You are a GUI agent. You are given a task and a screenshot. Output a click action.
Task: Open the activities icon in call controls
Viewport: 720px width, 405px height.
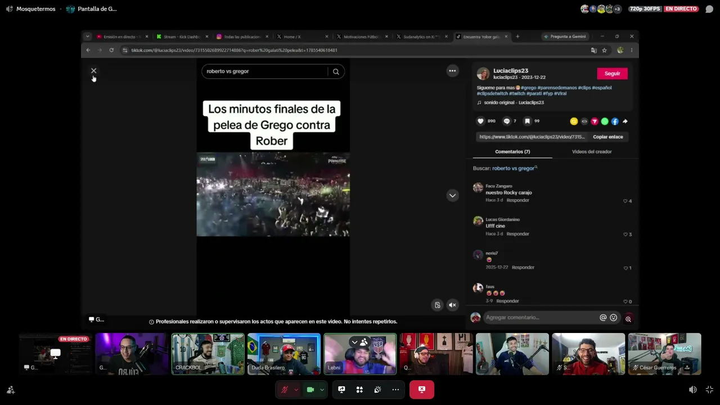click(359, 389)
